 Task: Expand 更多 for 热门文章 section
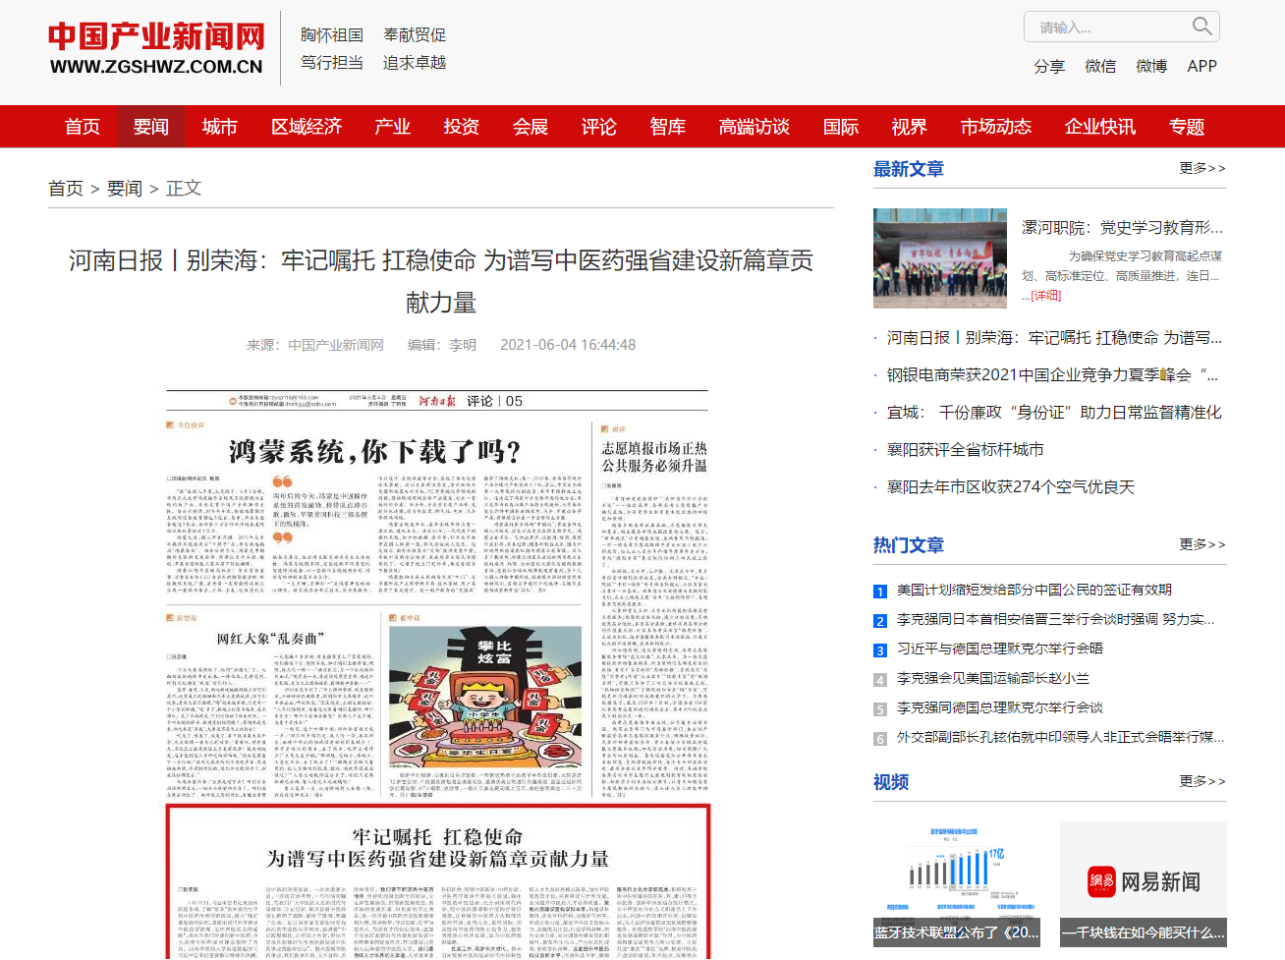pos(1202,544)
